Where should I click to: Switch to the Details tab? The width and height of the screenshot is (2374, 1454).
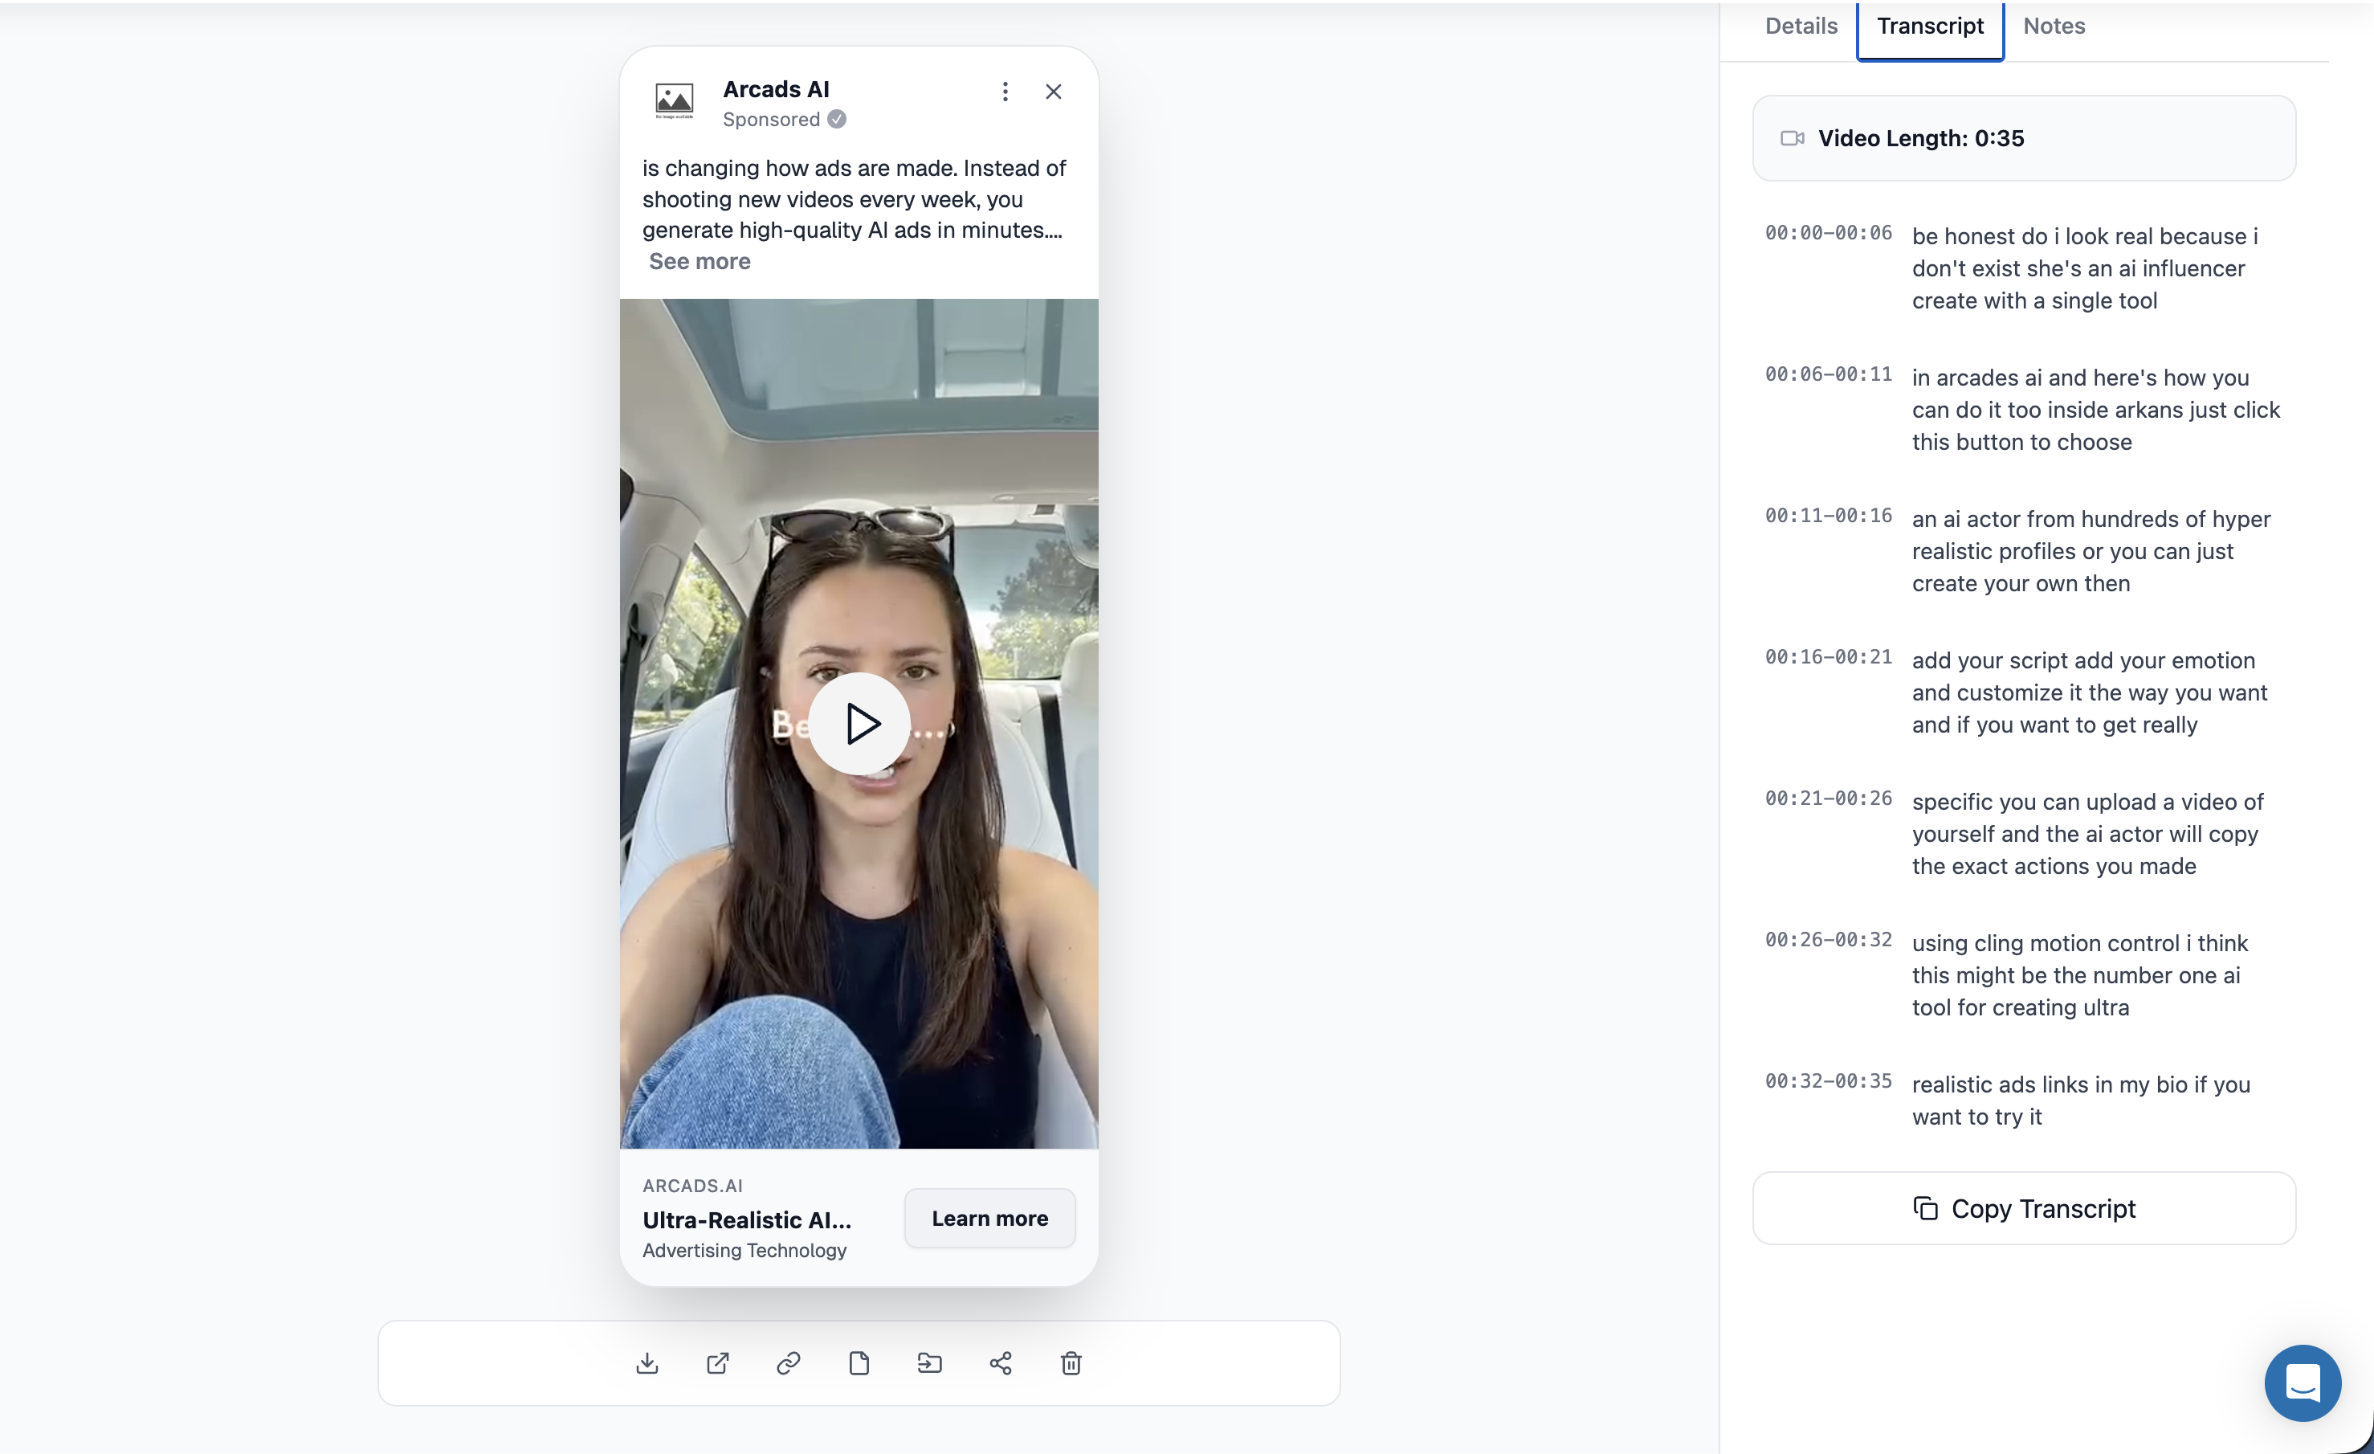[1801, 26]
